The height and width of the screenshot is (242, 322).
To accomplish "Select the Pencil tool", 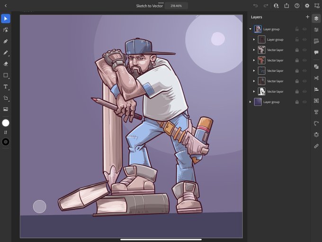I will (6, 53).
